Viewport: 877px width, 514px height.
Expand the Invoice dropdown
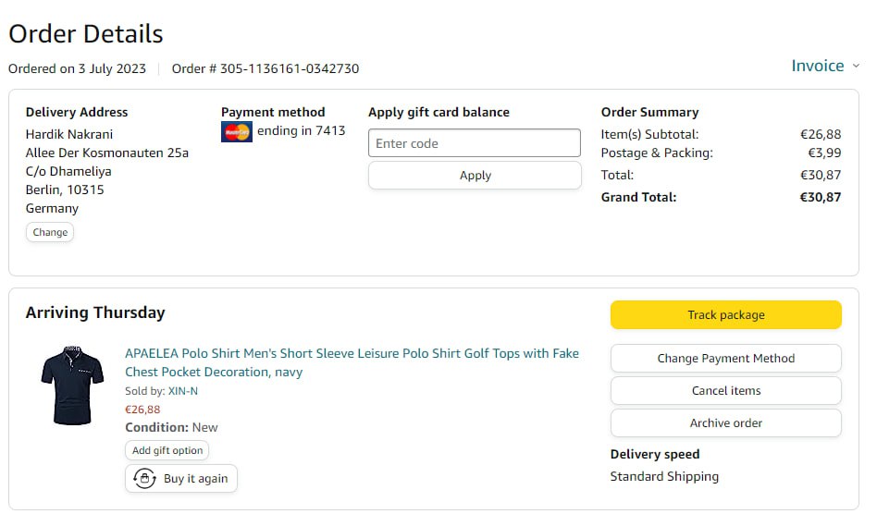click(825, 66)
